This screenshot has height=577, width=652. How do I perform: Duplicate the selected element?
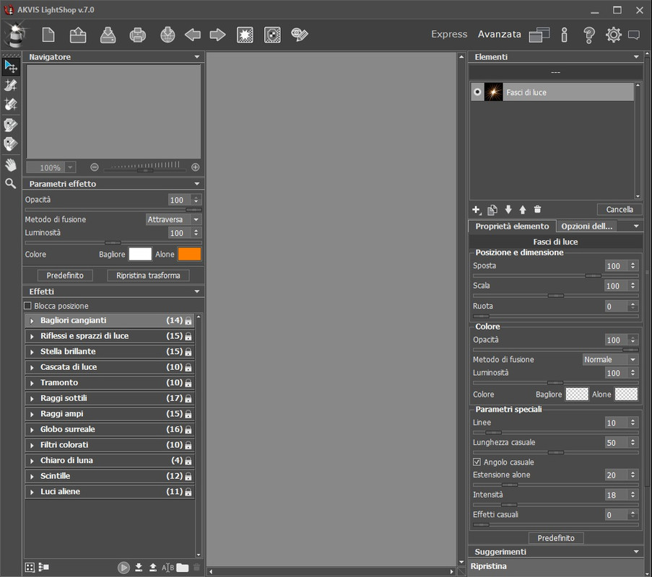pos(492,210)
